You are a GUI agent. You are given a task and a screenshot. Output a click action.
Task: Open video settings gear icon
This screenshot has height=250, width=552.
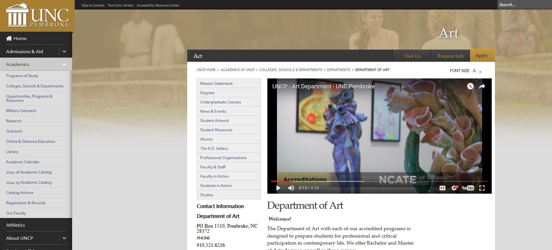coord(455,188)
